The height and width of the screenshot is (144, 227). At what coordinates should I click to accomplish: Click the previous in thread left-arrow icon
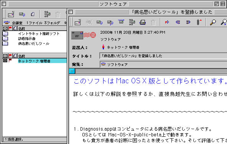click(178, 22)
